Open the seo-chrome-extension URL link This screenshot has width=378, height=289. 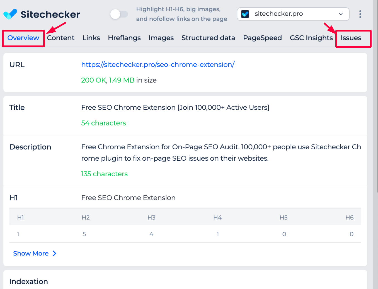pos(158,65)
